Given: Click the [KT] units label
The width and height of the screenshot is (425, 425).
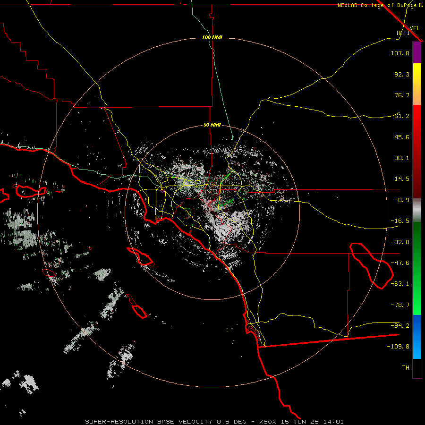Looking at the screenshot, I should click(403, 33).
